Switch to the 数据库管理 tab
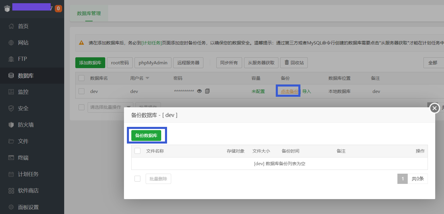This screenshot has height=214, width=444. 89,13
